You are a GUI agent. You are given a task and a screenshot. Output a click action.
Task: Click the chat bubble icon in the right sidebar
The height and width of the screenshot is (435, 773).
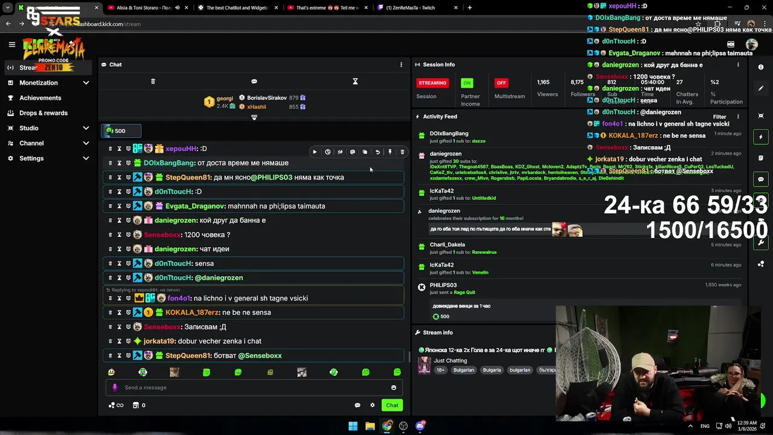click(x=761, y=179)
